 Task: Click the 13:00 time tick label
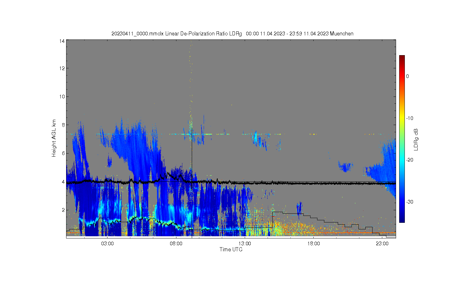coord(245,243)
